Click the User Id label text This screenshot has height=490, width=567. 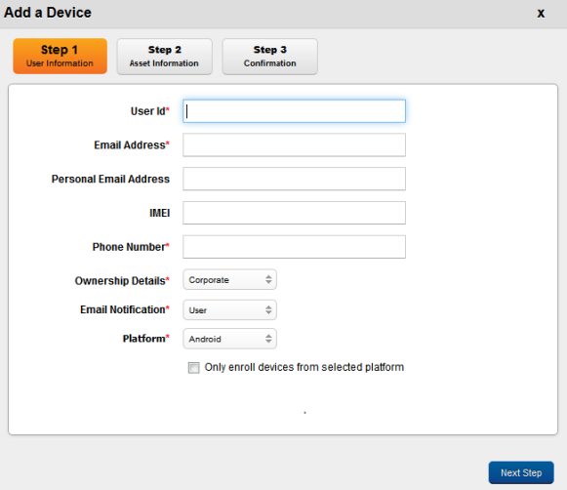pyautogui.click(x=149, y=111)
